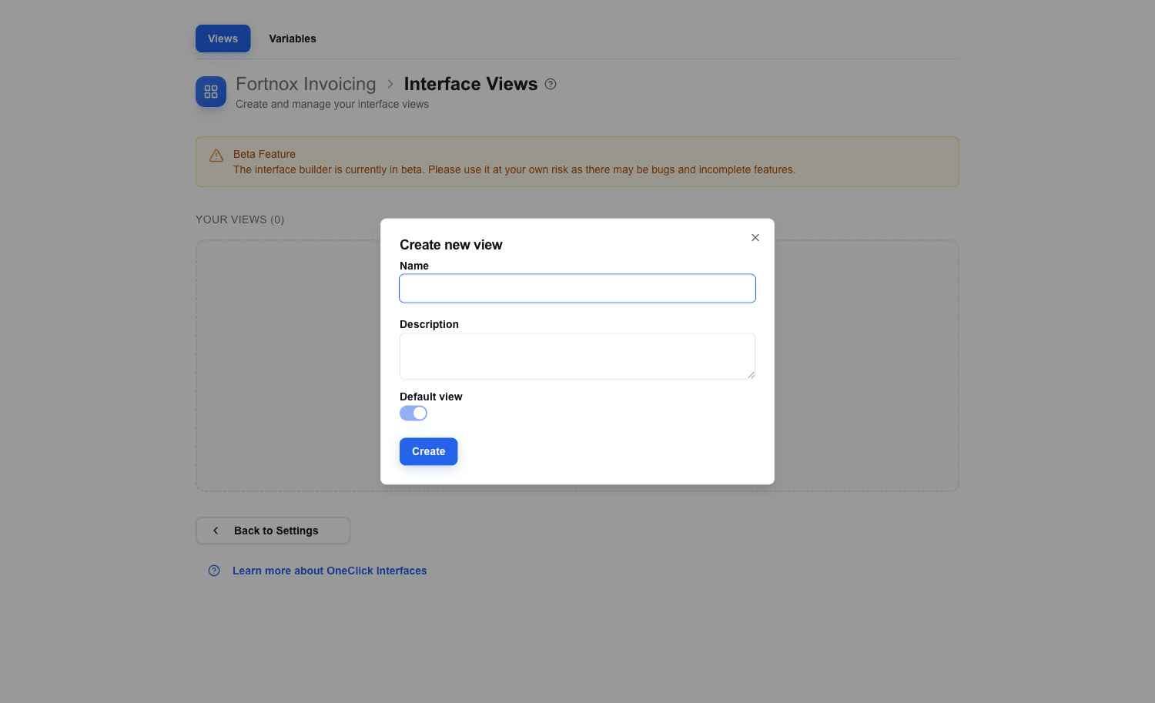The image size is (1155, 703).
Task: Toggle the Default view switch
Action: (x=413, y=413)
